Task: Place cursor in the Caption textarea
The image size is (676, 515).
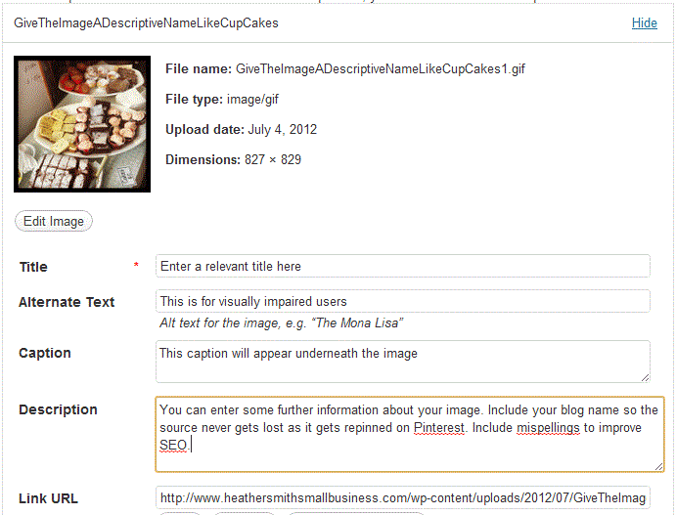Action: 403,362
